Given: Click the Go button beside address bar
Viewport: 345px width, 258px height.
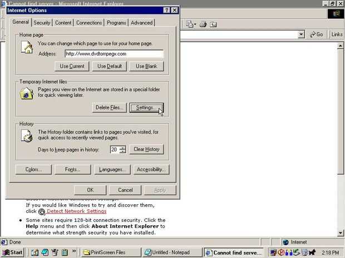Looking at the screenshot, I should click(316, 34).
